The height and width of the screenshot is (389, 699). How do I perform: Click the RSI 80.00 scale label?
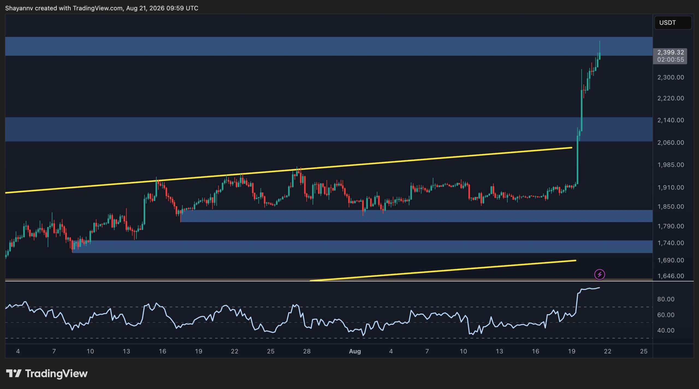666,299
